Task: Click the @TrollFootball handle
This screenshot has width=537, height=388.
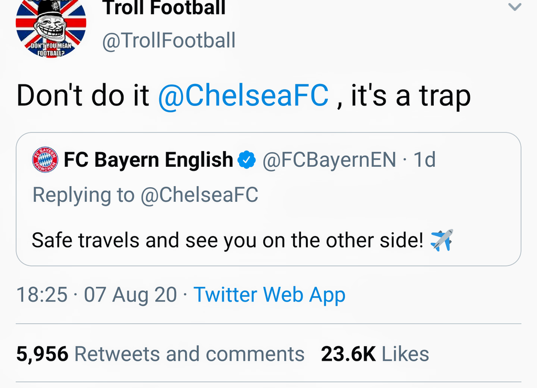Action: [x=168, y=41]
